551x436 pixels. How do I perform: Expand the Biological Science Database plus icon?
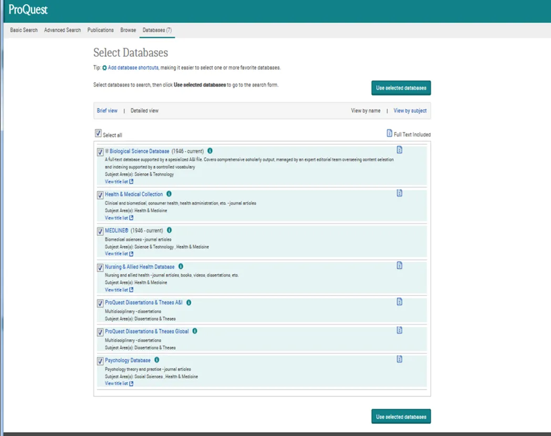pyautogui.click(x=107, y=151)
